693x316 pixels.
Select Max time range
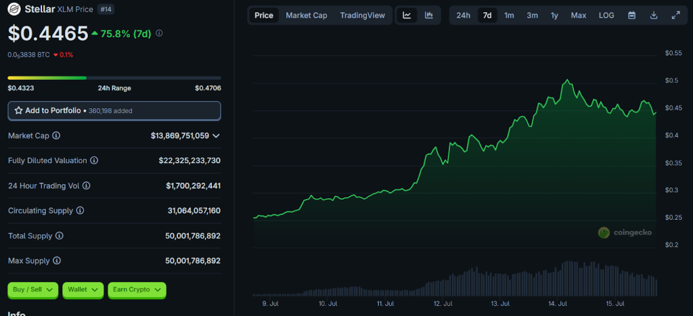(x=579, y=16)
